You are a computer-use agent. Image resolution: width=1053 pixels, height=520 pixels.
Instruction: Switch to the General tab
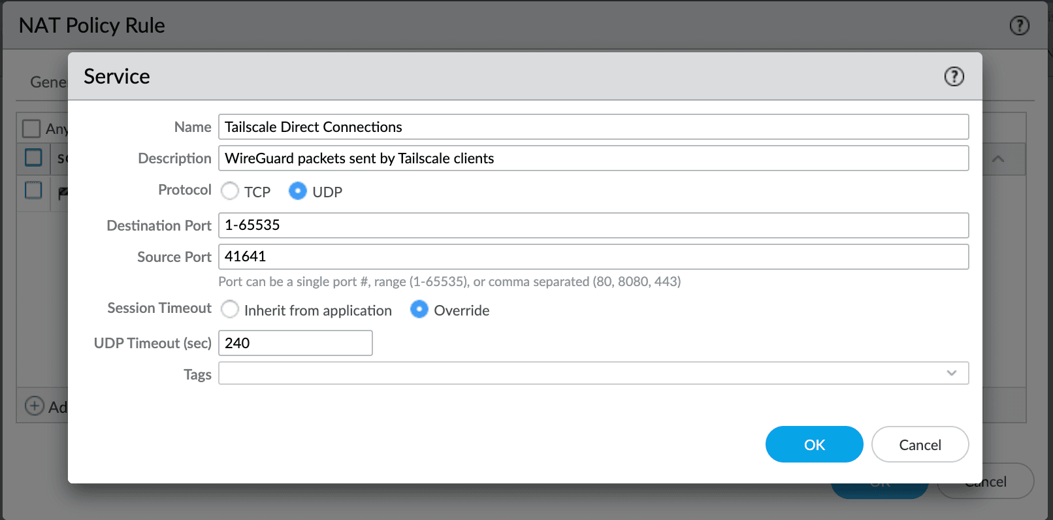(47, 82)
